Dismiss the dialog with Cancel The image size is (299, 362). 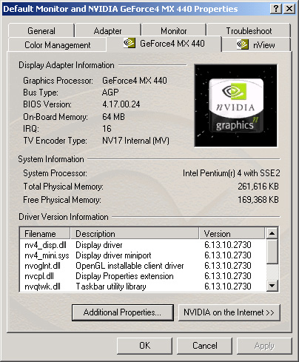coord(205,346)
